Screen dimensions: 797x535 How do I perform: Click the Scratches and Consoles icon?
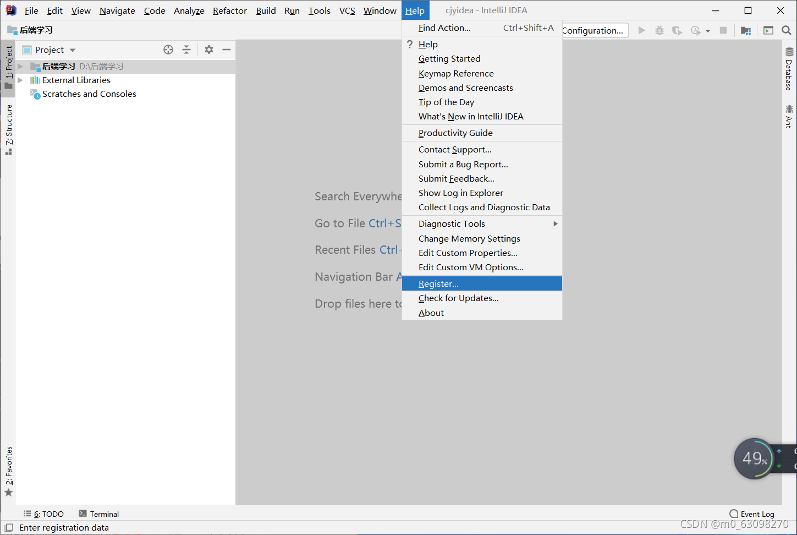point(35,94)
